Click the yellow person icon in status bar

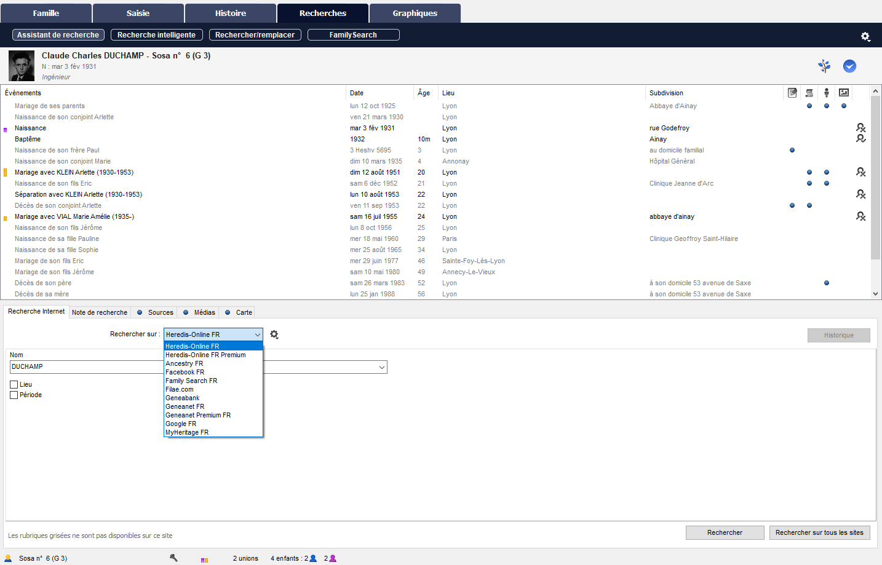point(8,558)
